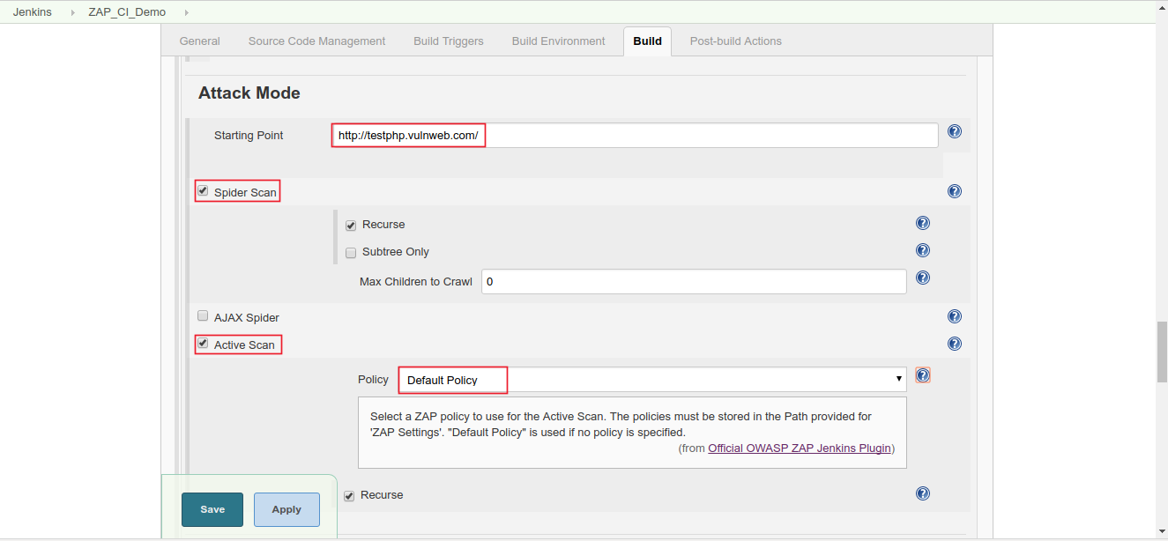Open the Policy dropdown for Active Scan
This screenshot has height=541, width=1168.
pyautogui.click(x=898, y=378)
